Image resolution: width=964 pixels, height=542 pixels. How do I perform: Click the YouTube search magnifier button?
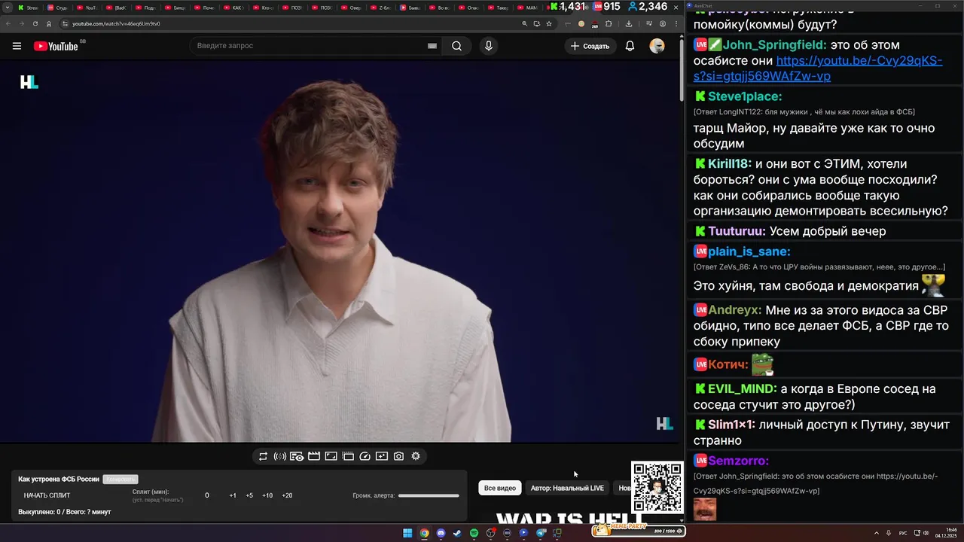(x=456, y=46)
